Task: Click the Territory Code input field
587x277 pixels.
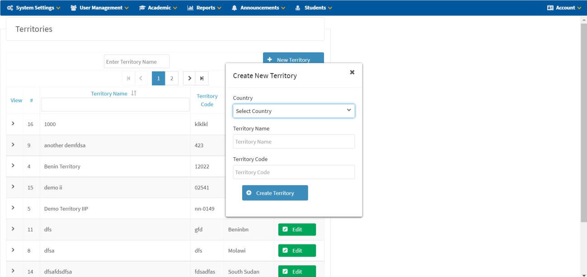Action: click(x=294, y=172)
